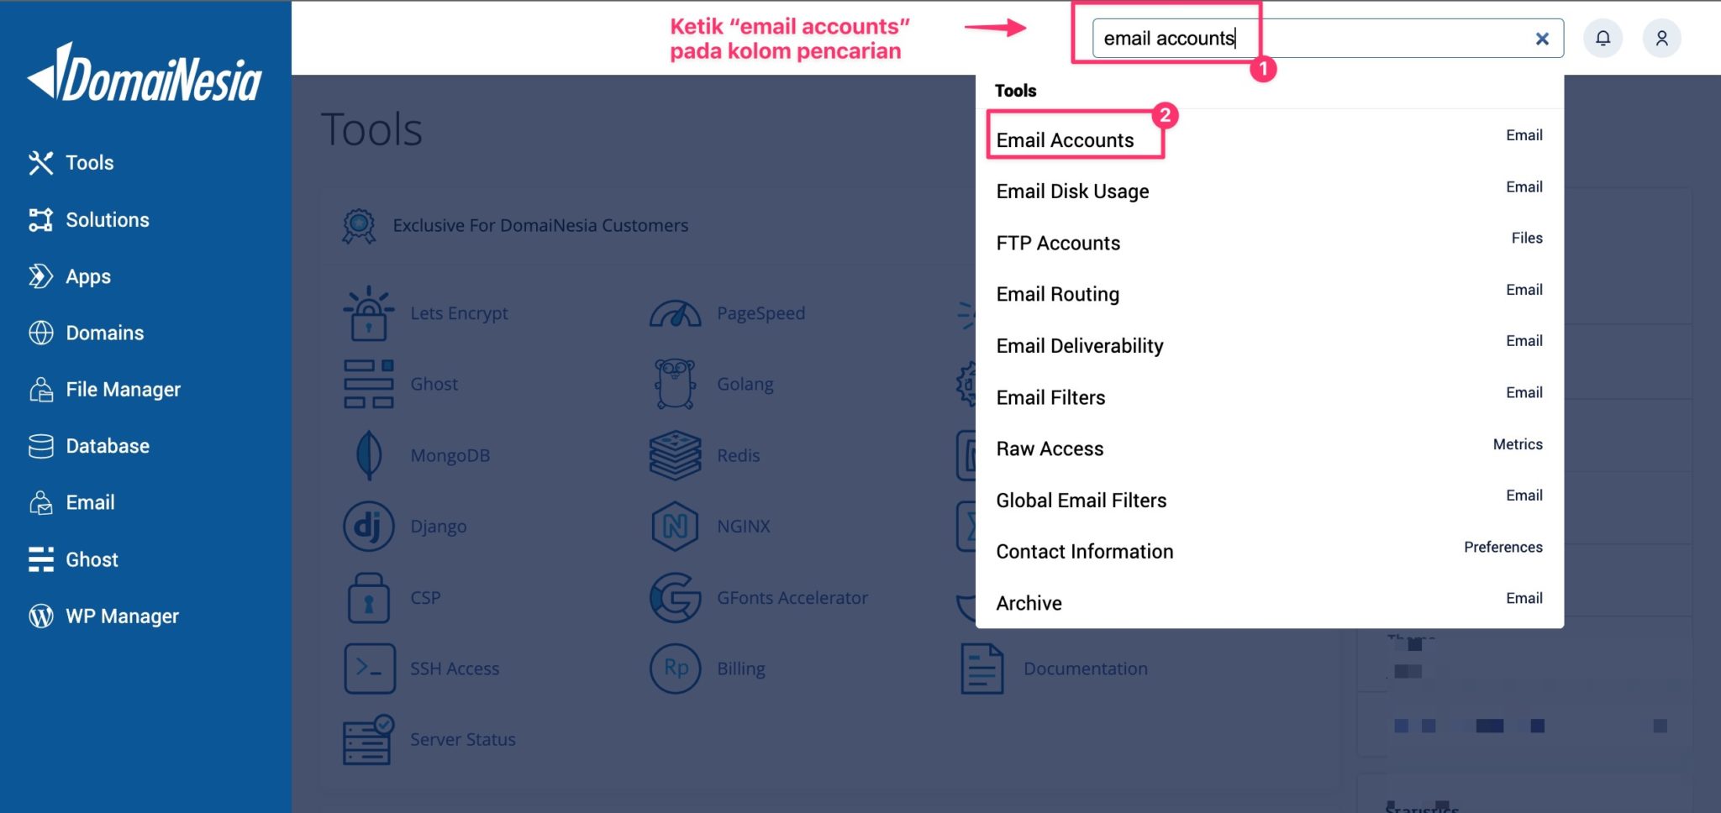Open the GFonts Accelerator tool
Screen dimensions: 1721x813
pyautogui.click(x=792, y=597)
